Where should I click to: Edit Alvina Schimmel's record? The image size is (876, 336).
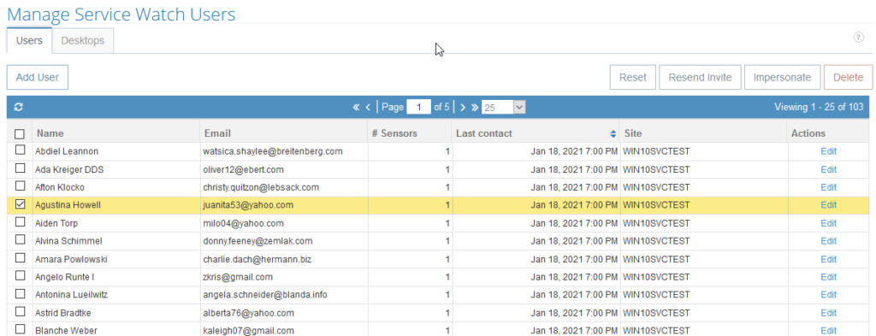828,241
